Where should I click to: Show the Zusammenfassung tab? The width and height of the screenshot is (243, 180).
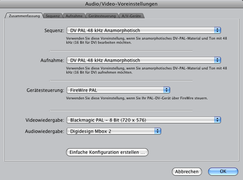[x=24, y=16]
